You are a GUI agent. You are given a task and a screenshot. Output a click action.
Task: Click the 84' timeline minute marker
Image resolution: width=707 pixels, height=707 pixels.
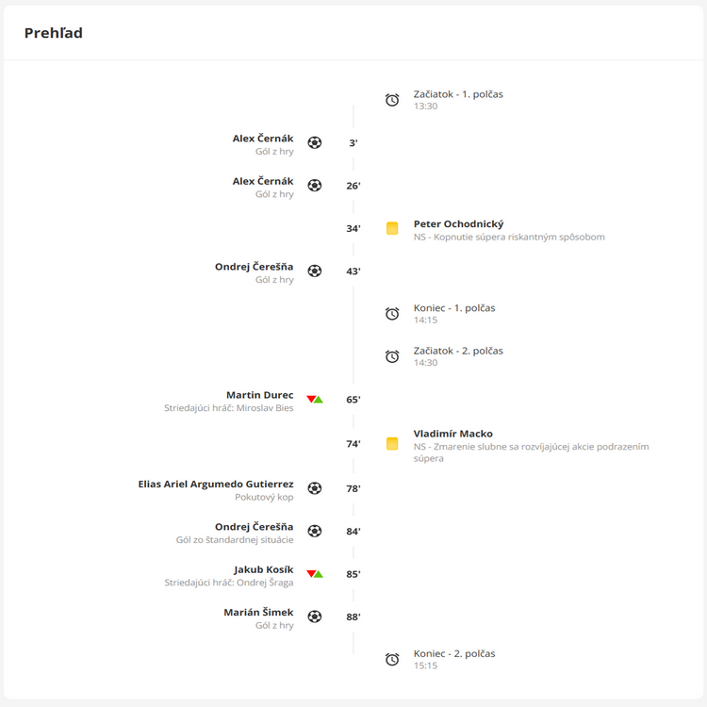coord(353,532)
